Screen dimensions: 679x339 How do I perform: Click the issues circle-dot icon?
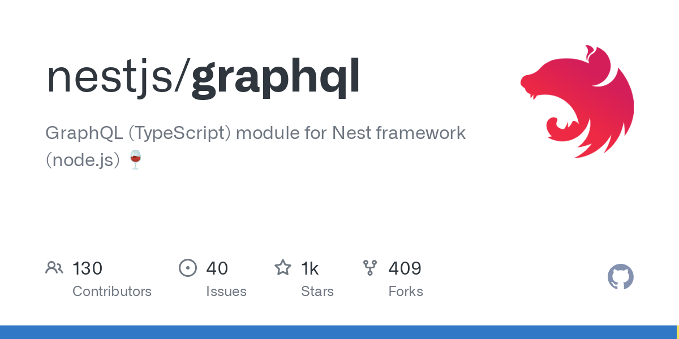point(188,268)
